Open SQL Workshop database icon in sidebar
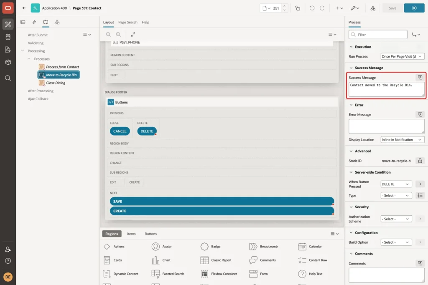Screen dimensions: 428x285 [x=8, y=37]
